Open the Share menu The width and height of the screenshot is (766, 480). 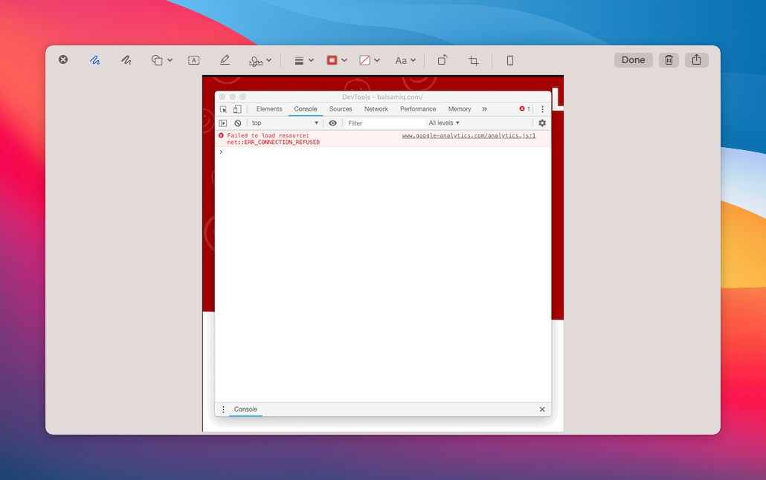pos(696,60)
